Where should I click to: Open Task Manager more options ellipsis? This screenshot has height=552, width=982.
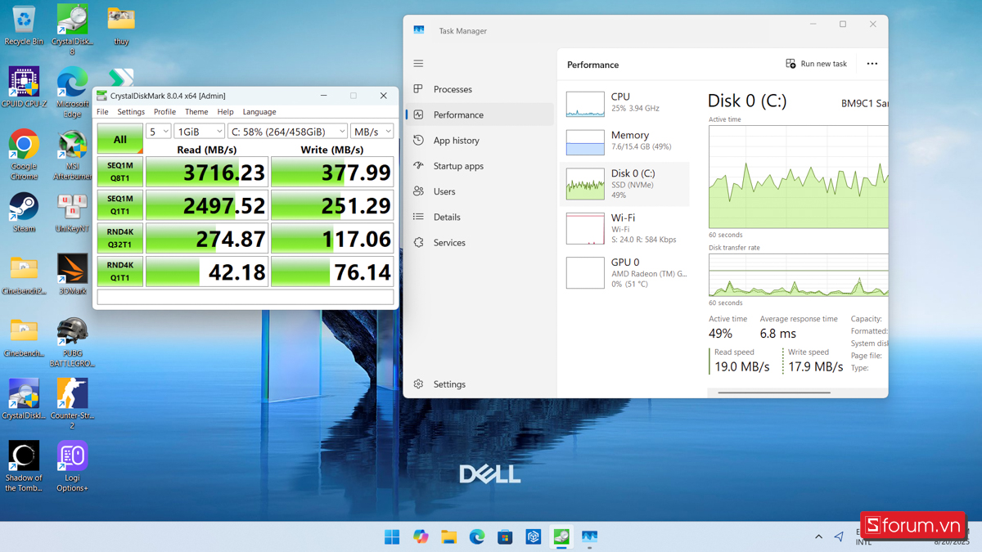[x=872, y=64]
